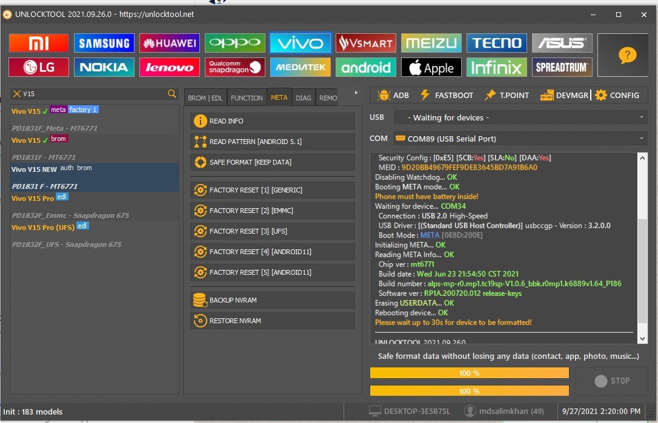Click the PD1831F_Meta - MT6771 text

(x=55, y=128)
